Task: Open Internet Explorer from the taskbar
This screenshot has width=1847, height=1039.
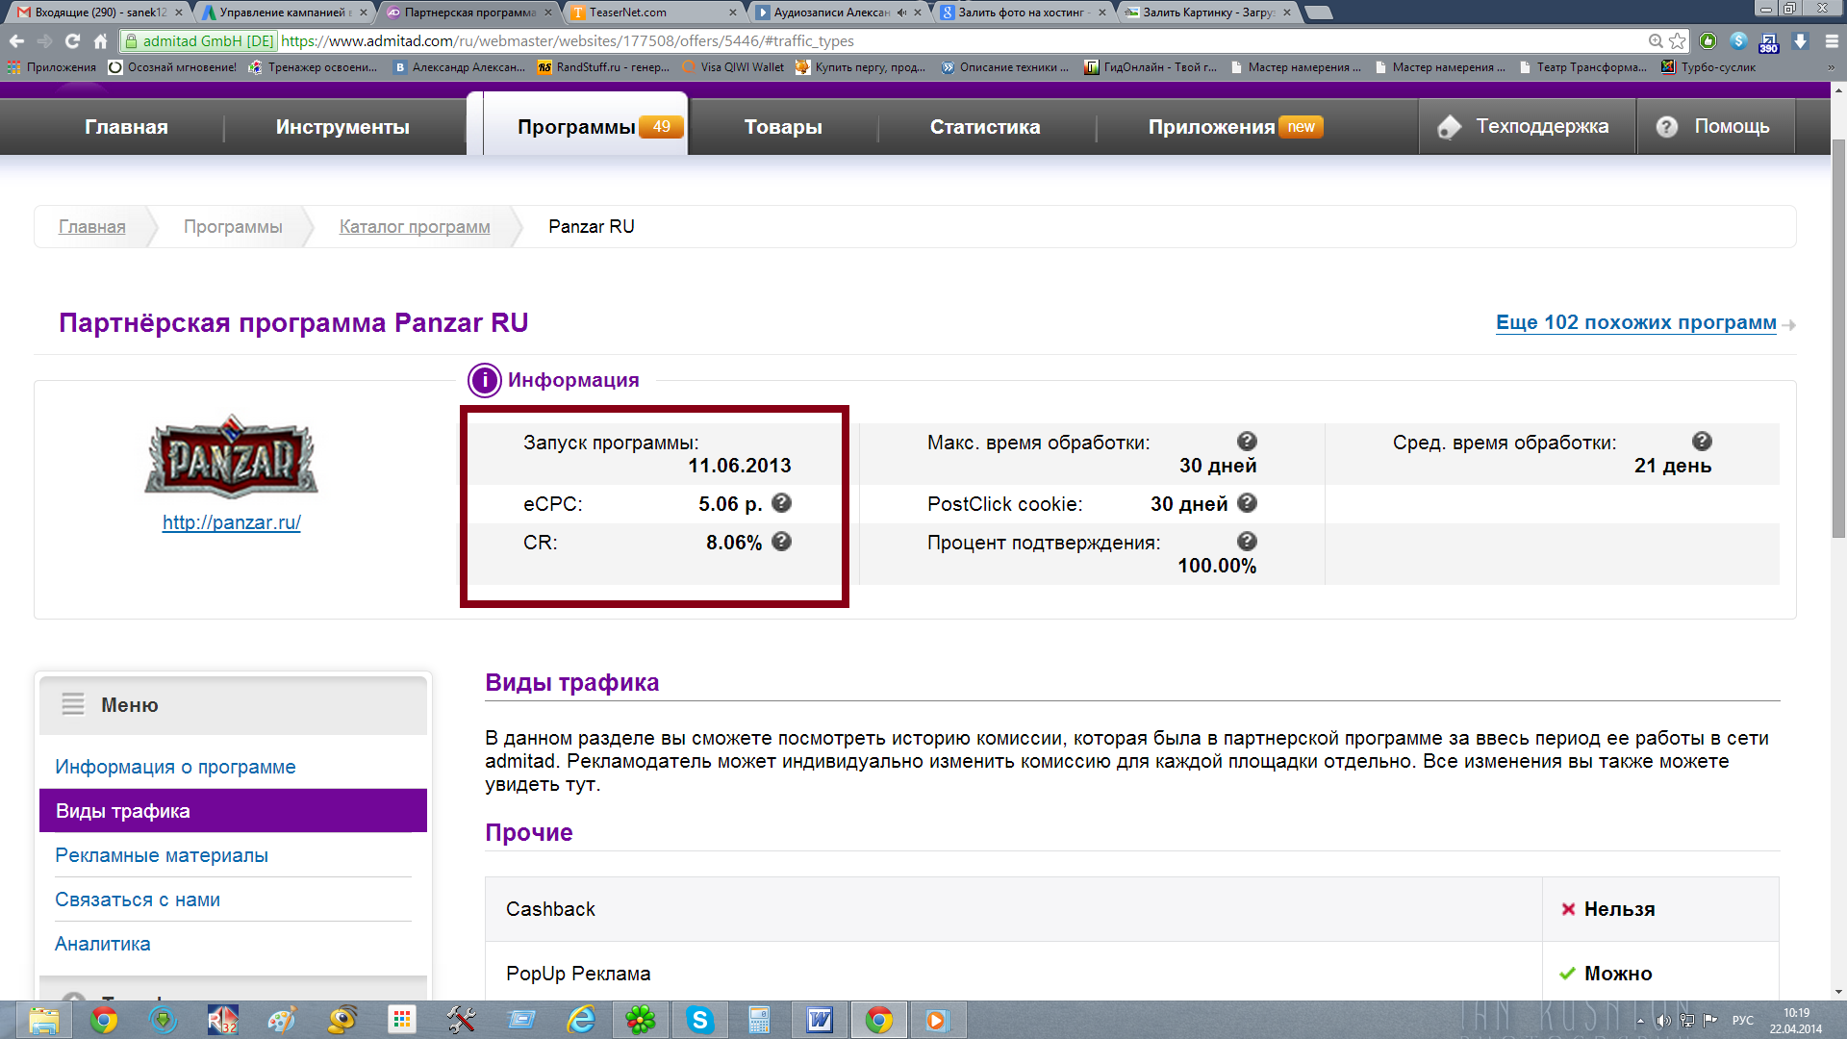Action: 581,1020
